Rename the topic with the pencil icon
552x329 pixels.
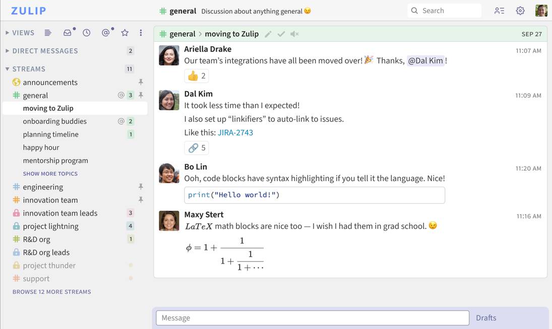pyautogui.click(x=268, y=34)
